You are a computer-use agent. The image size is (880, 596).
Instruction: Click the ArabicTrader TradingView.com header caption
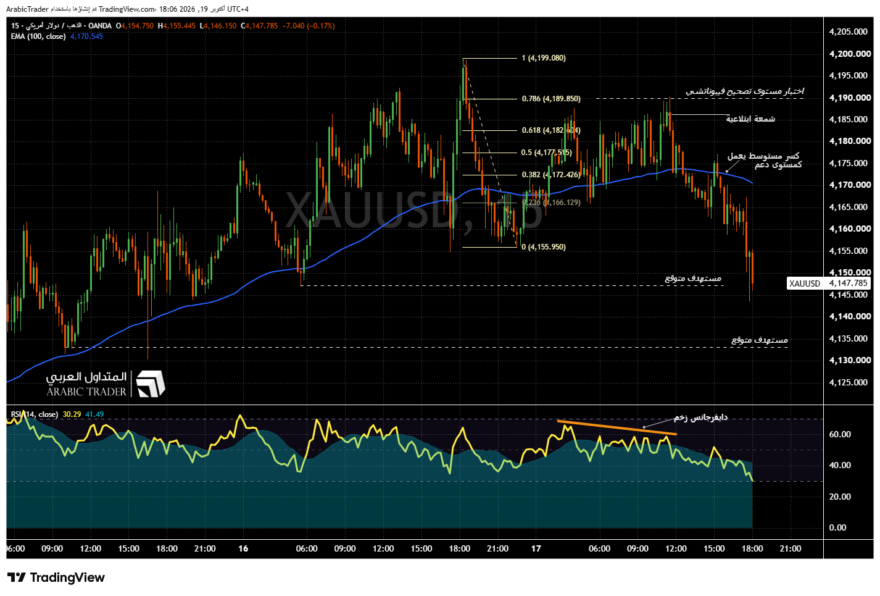coord(128,9)
